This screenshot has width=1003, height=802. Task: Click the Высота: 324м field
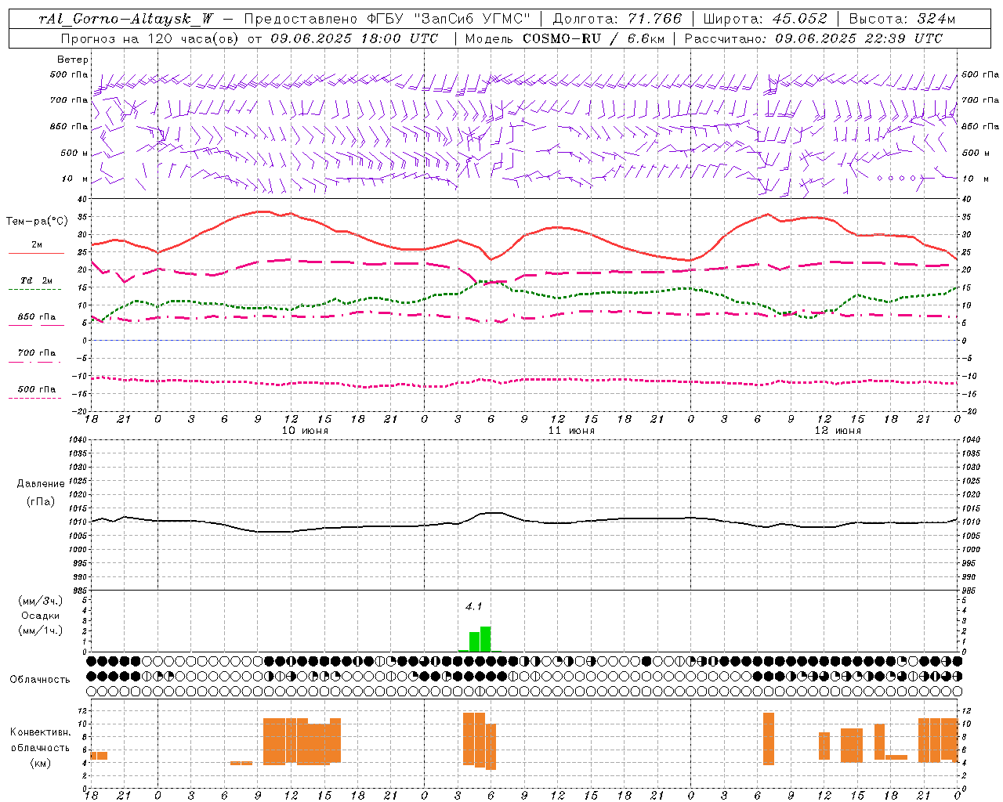pyautogui.click(x=902, y=19)
